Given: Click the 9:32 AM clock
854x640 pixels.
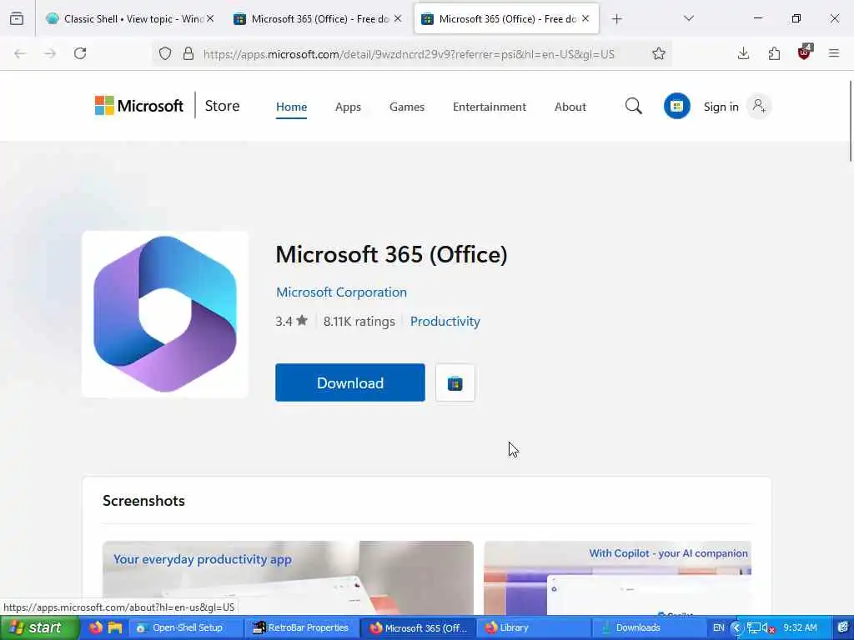Looking at the screenshot, I should click(800, 627).
